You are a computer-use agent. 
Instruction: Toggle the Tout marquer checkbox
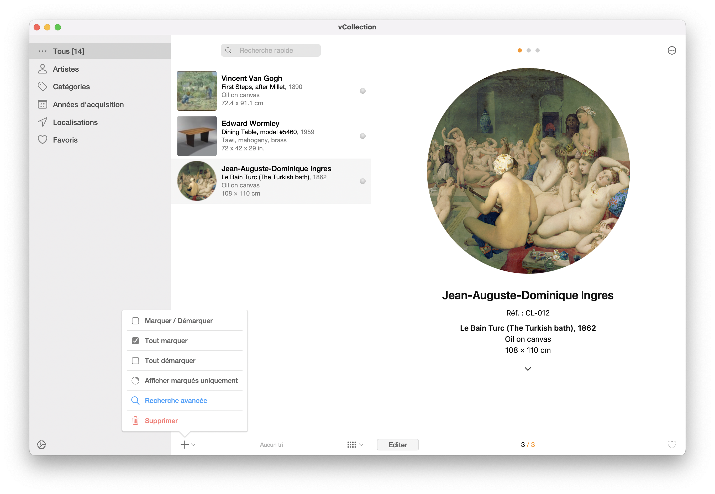(135, 340)
